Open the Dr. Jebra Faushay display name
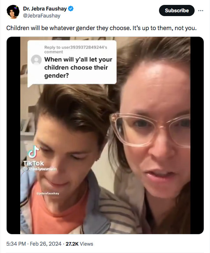The image size is (210, 253). (45, 8)
